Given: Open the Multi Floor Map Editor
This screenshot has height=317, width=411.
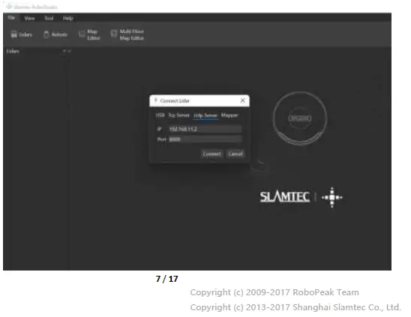Looking at the screenshot, I should (x=127, y=34).
